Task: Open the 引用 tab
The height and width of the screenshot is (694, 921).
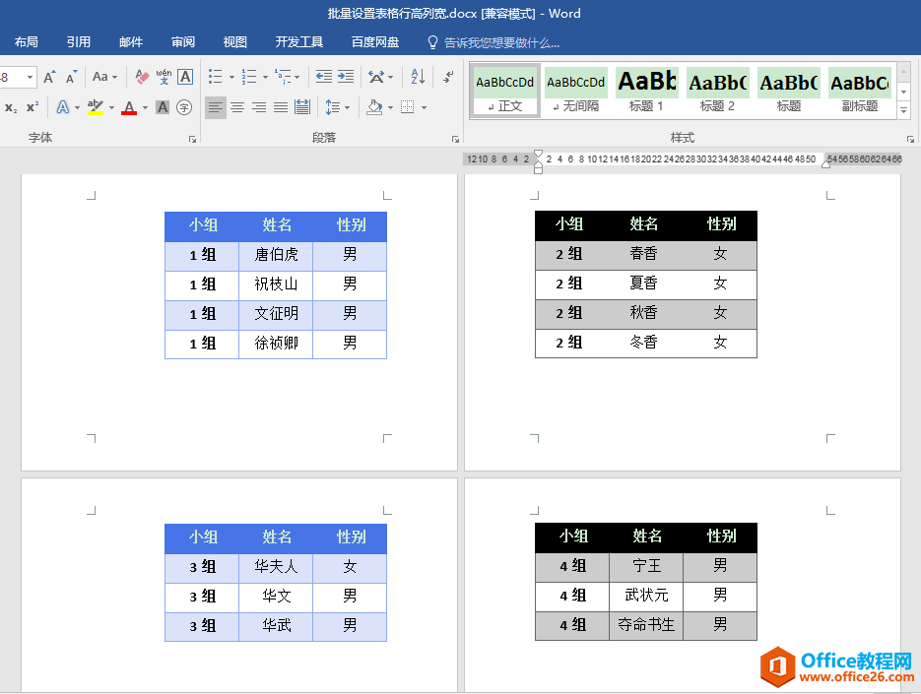Action: coord(79,42)
